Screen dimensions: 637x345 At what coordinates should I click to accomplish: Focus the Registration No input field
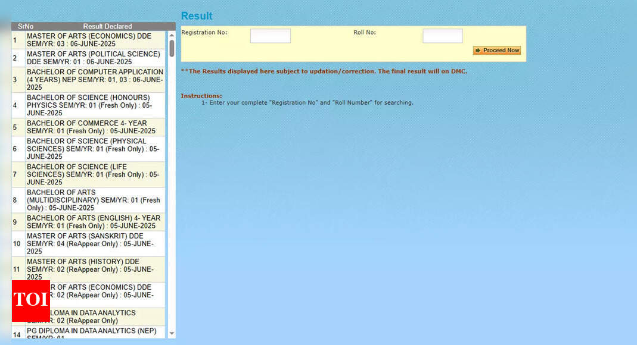270,36
